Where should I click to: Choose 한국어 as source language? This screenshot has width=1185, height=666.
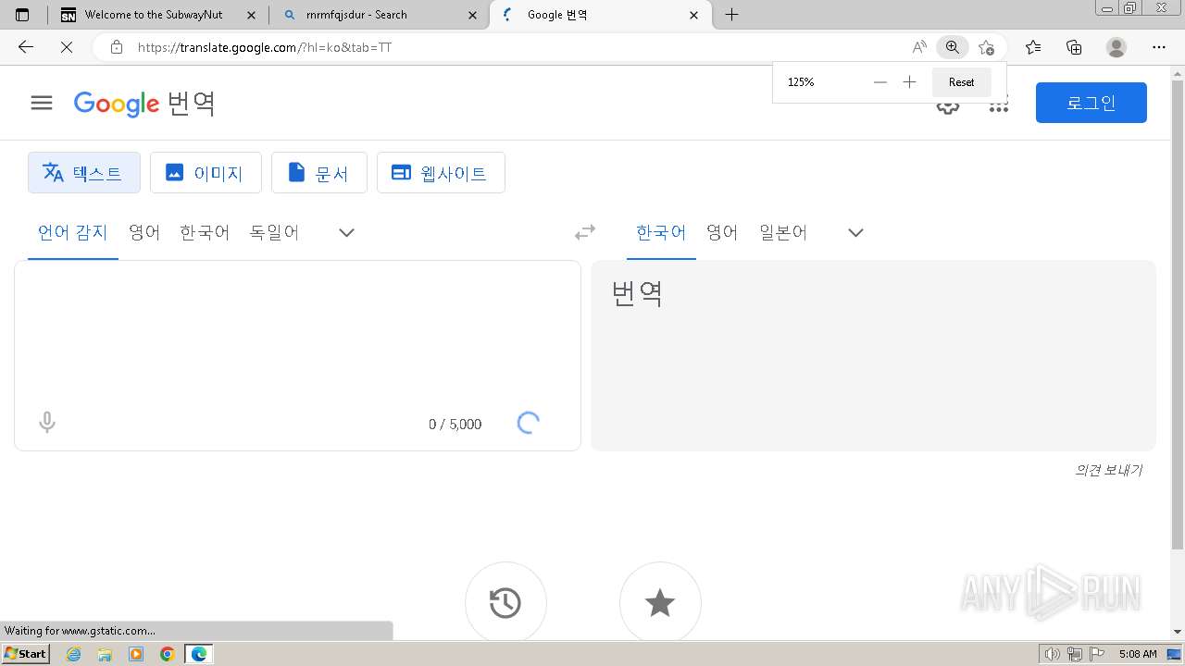[205, 232]
